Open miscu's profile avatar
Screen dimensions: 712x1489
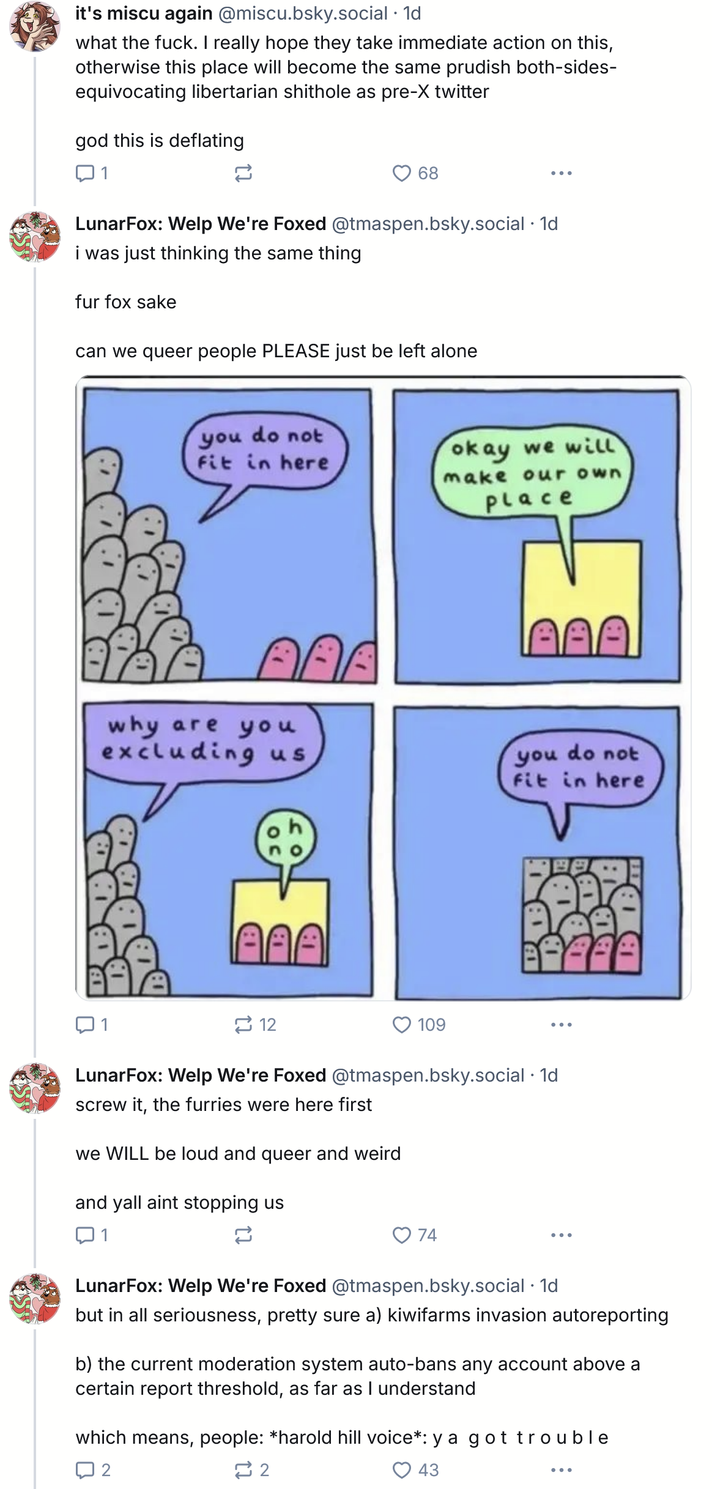[x=34, y=26]
